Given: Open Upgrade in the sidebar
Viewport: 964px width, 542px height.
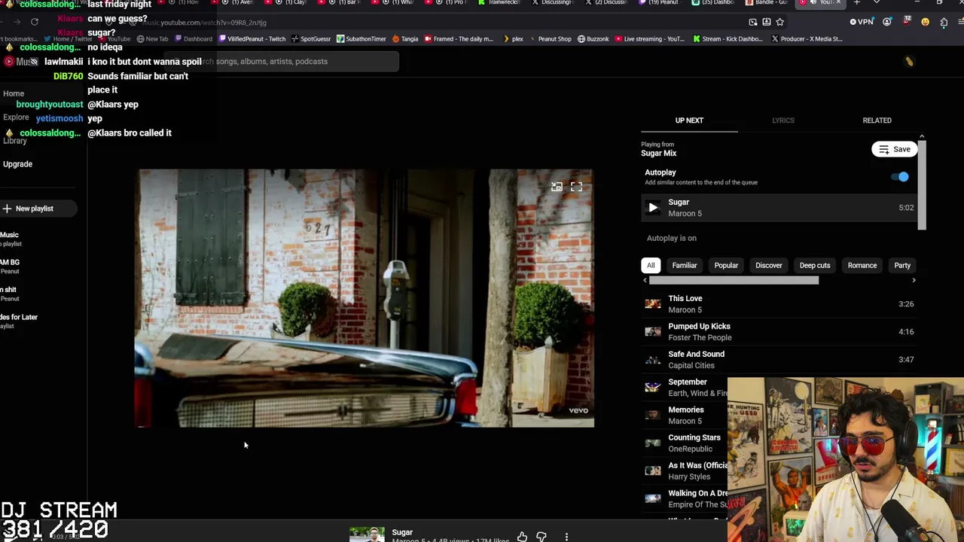Looking at the screenshot, I should [x=17, y=164].
